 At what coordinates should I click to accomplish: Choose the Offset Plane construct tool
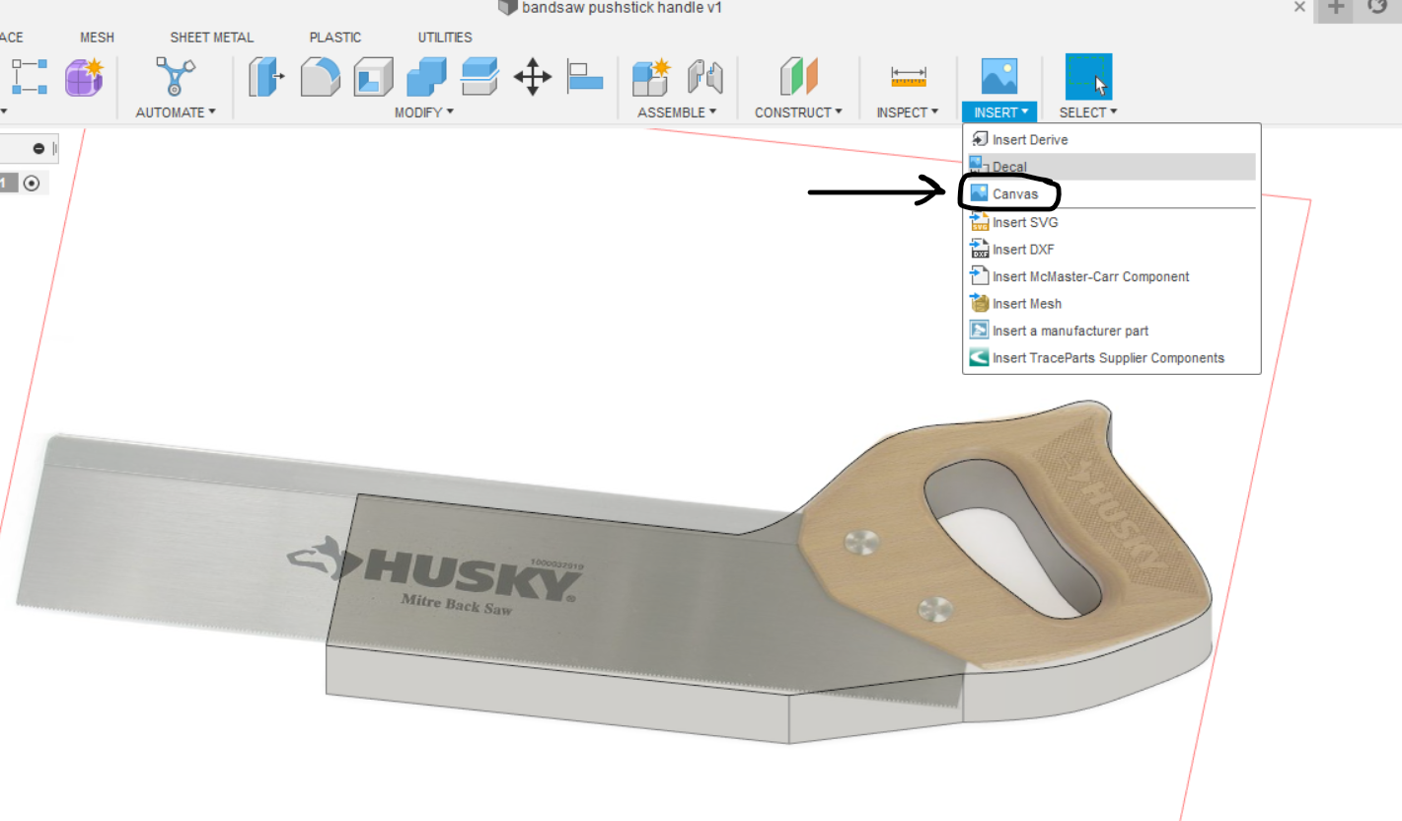pos(799,76)
